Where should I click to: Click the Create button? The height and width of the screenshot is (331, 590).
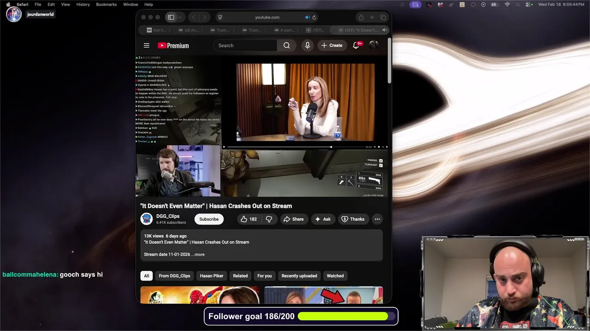[332, 46]
